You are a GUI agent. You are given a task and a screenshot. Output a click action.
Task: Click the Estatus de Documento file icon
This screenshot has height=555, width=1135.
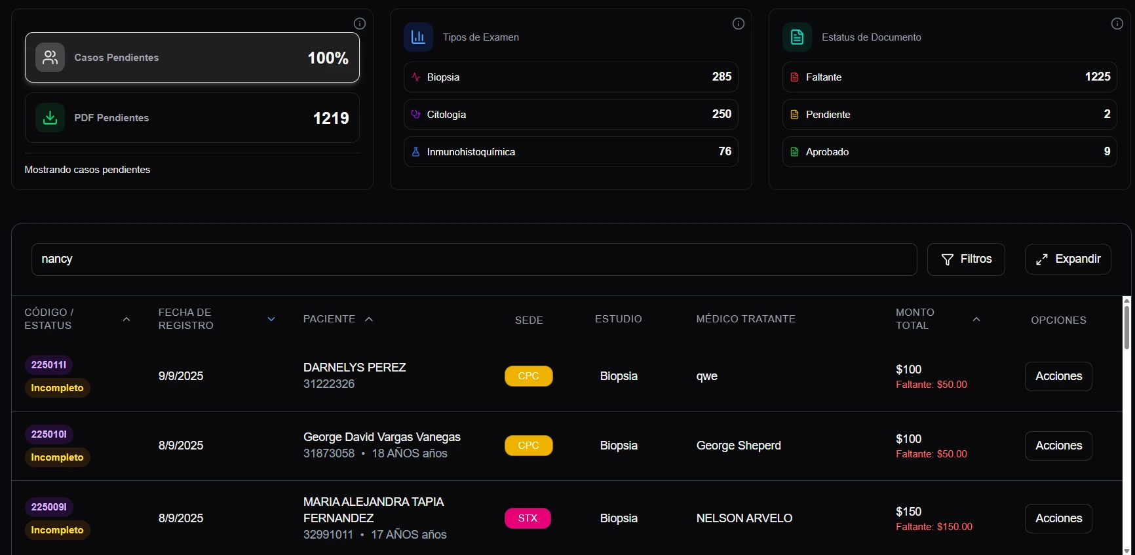click(x=797, y=37)
